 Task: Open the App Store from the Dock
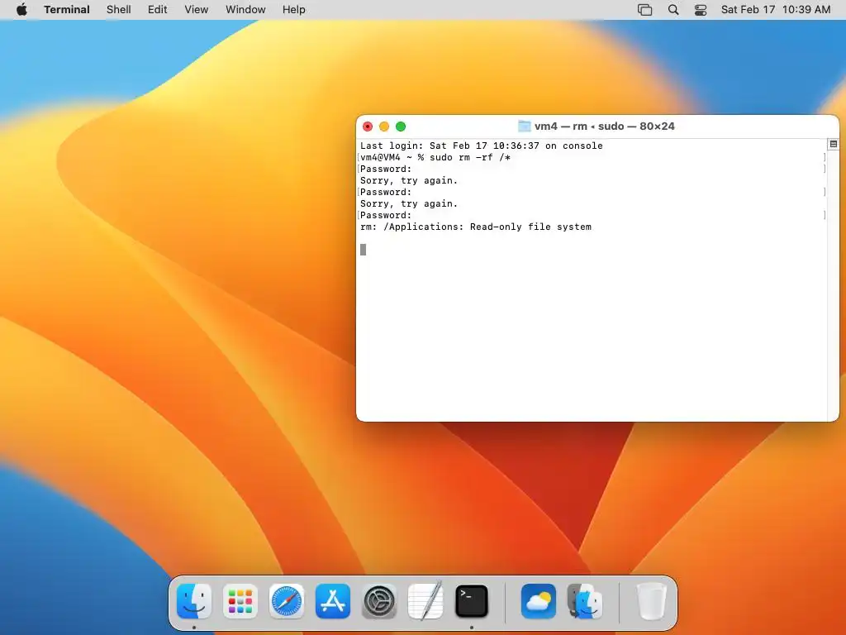pos(333,601)
